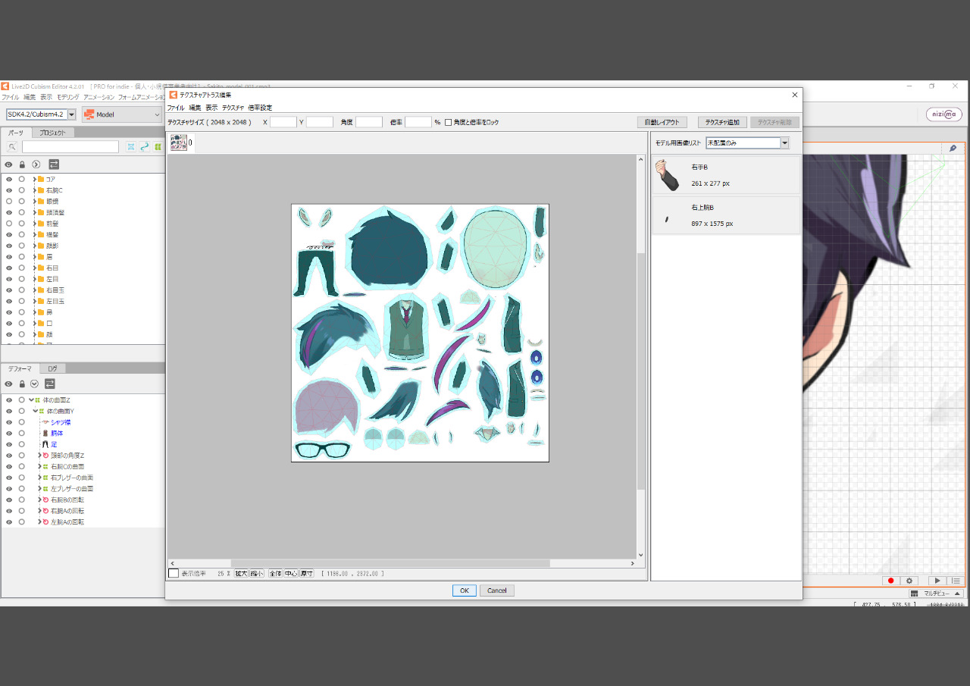Click the atlas horizontal scrollbar thumb
Image resolution: width=970 pixels, height=686 pixels.
tap(390, 563)
